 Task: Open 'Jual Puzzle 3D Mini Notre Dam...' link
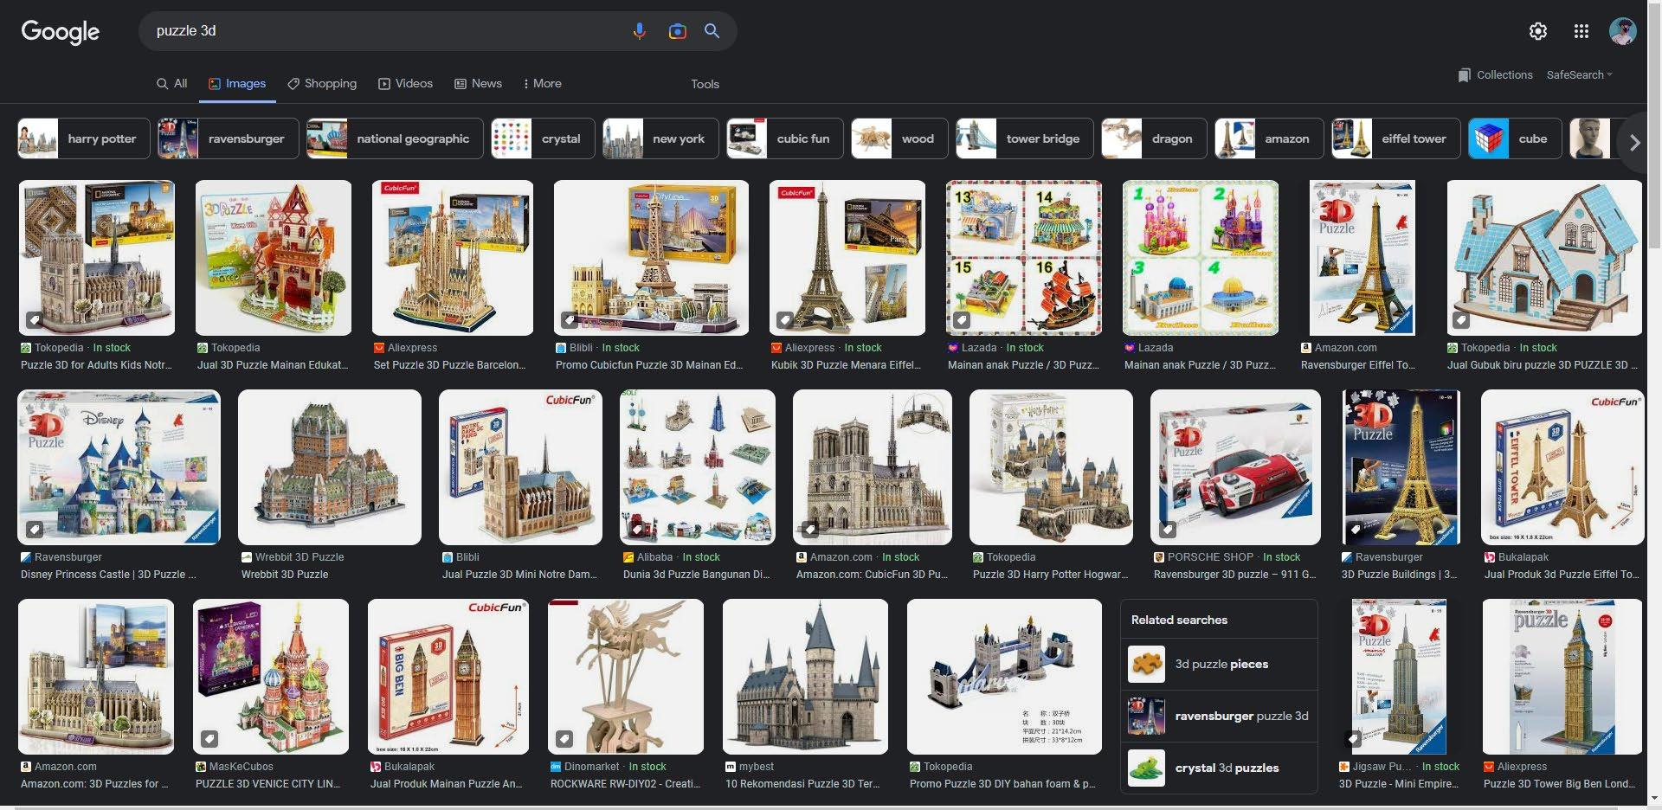click(x=519, y=575)
